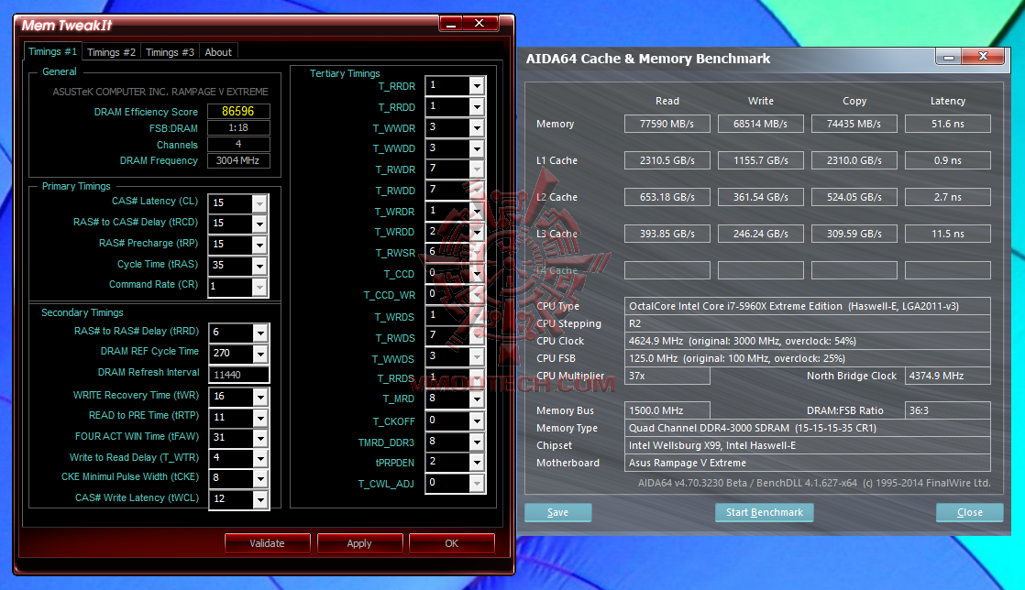This screenshot has height=590, width=1025.
Task: Click the DRAM Frequency value 3004 MHz
Action: (x=238, y=160)
